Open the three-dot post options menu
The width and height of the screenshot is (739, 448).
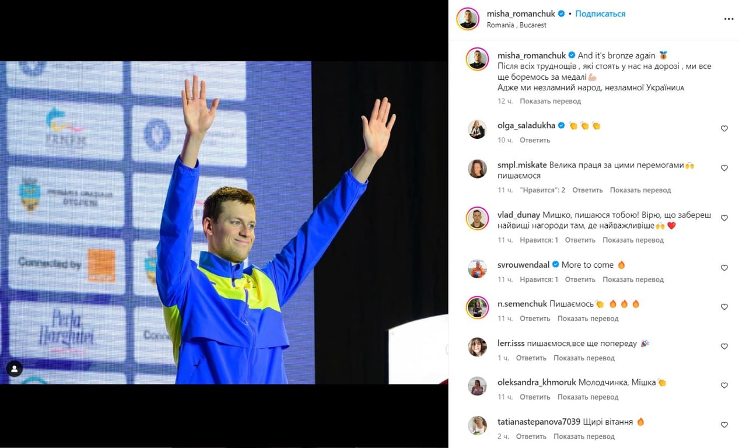coord(729,19)
